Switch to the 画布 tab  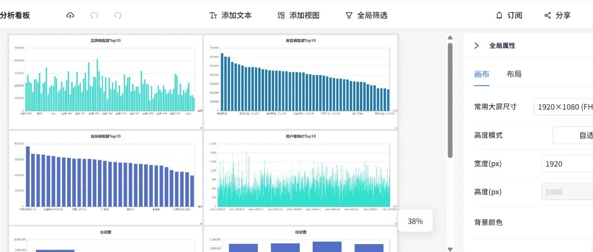pyautogui.click(x=481, y=74)
